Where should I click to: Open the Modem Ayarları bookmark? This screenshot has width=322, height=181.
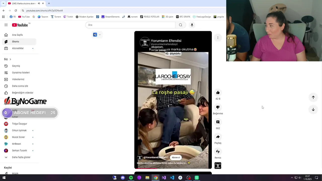pos(85,17)
